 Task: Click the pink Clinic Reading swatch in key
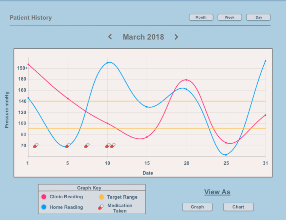point(44,197)
